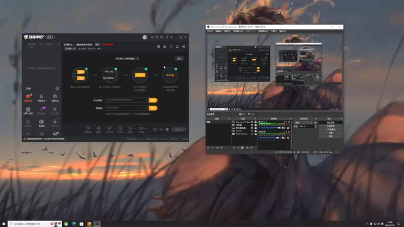Adjust 麦克风/Aux volume slider in OBS mixer
Screen dimensions: 404x227
coord(270,128)
